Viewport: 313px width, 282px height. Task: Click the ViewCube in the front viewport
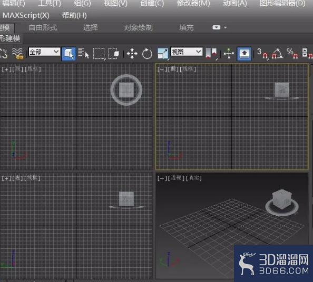point(282,90)
